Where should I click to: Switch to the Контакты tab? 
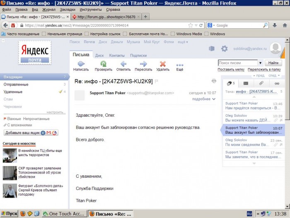click(x=117, y=55)
